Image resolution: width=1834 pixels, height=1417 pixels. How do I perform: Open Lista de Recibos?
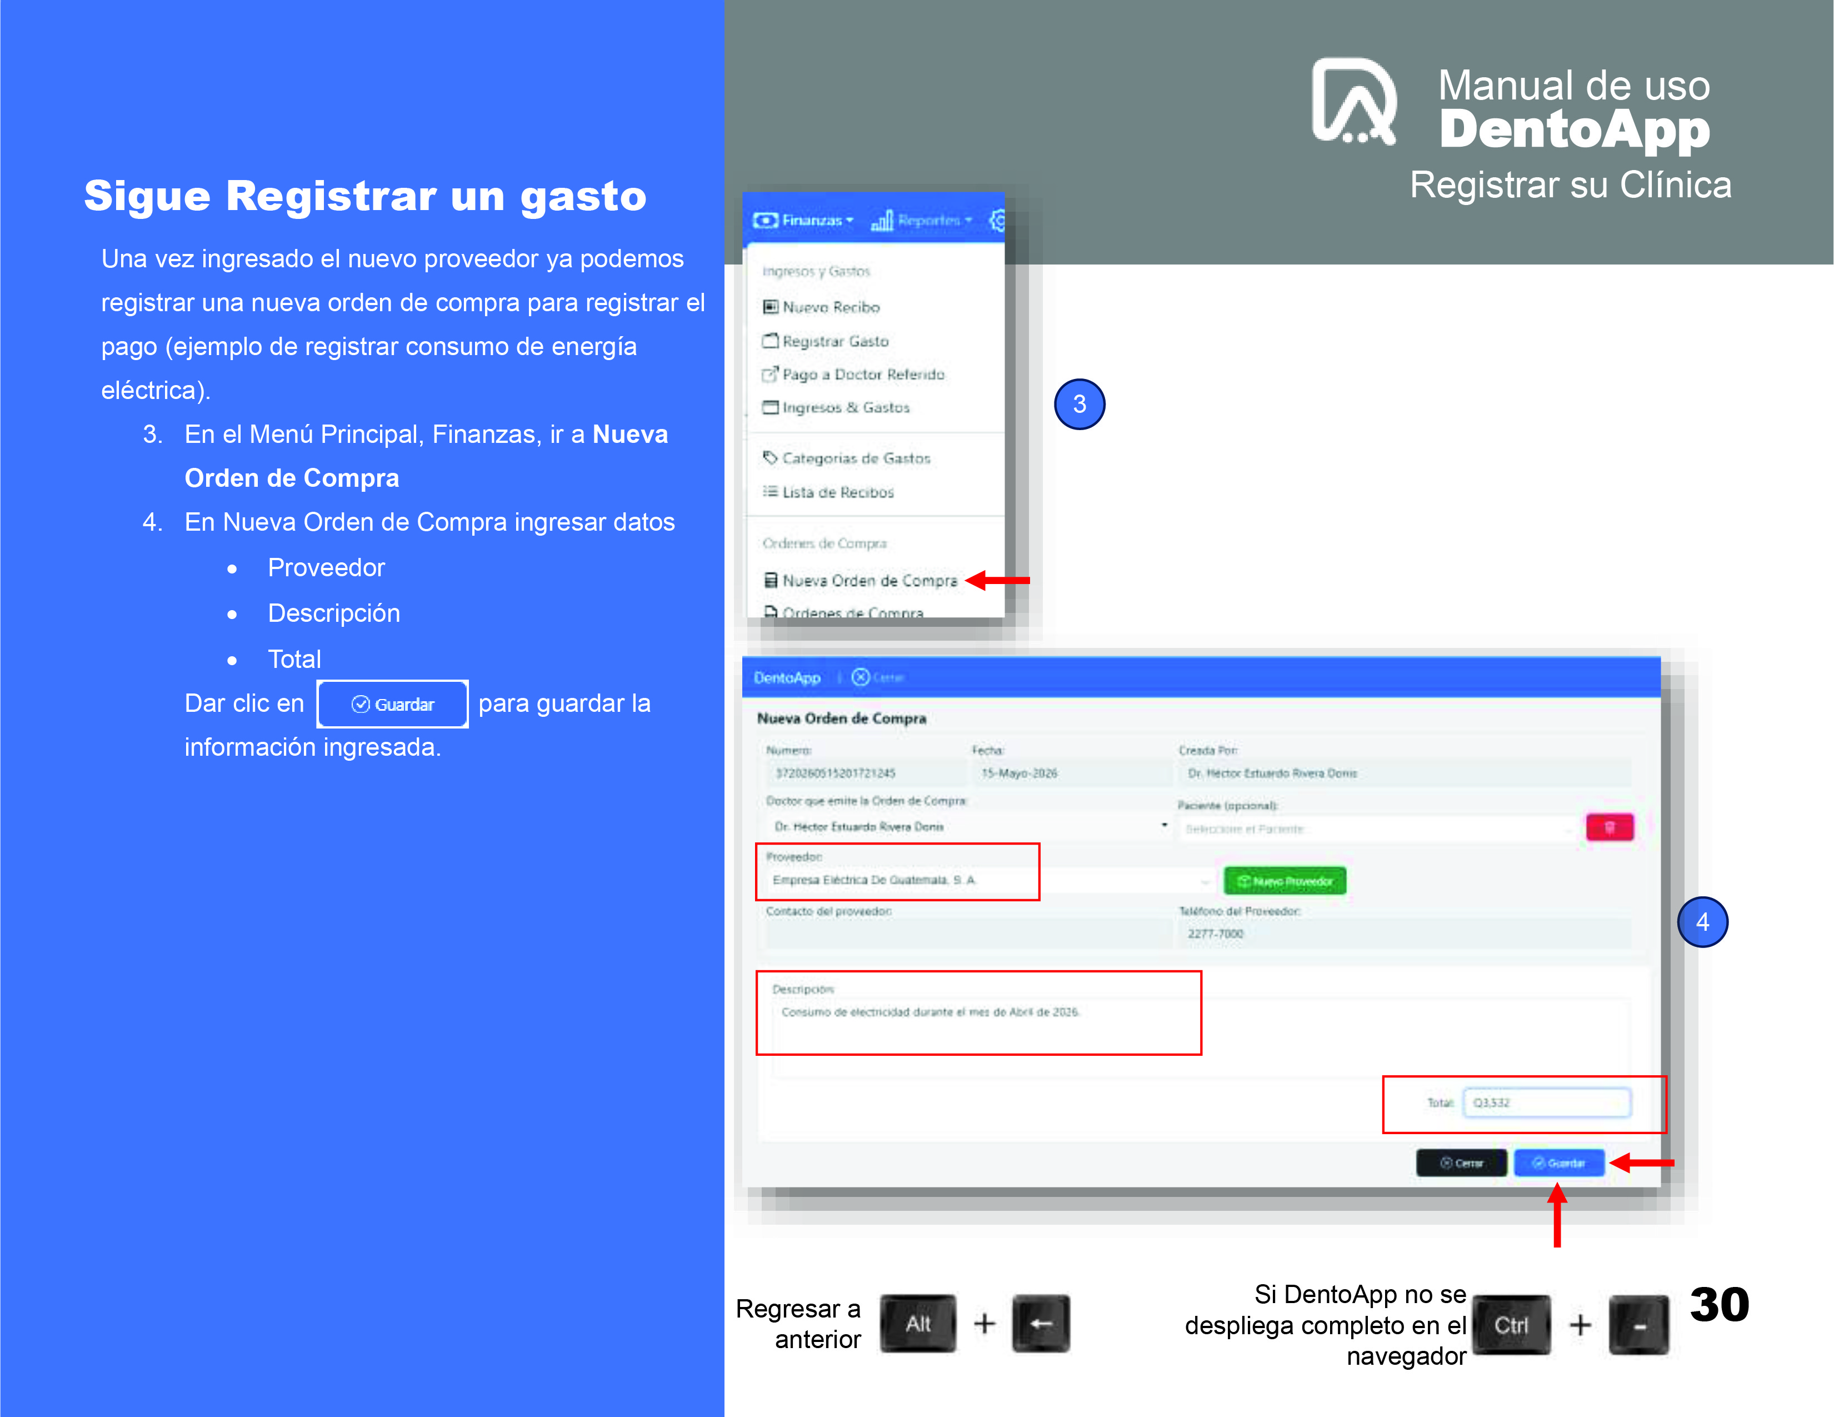828,492
